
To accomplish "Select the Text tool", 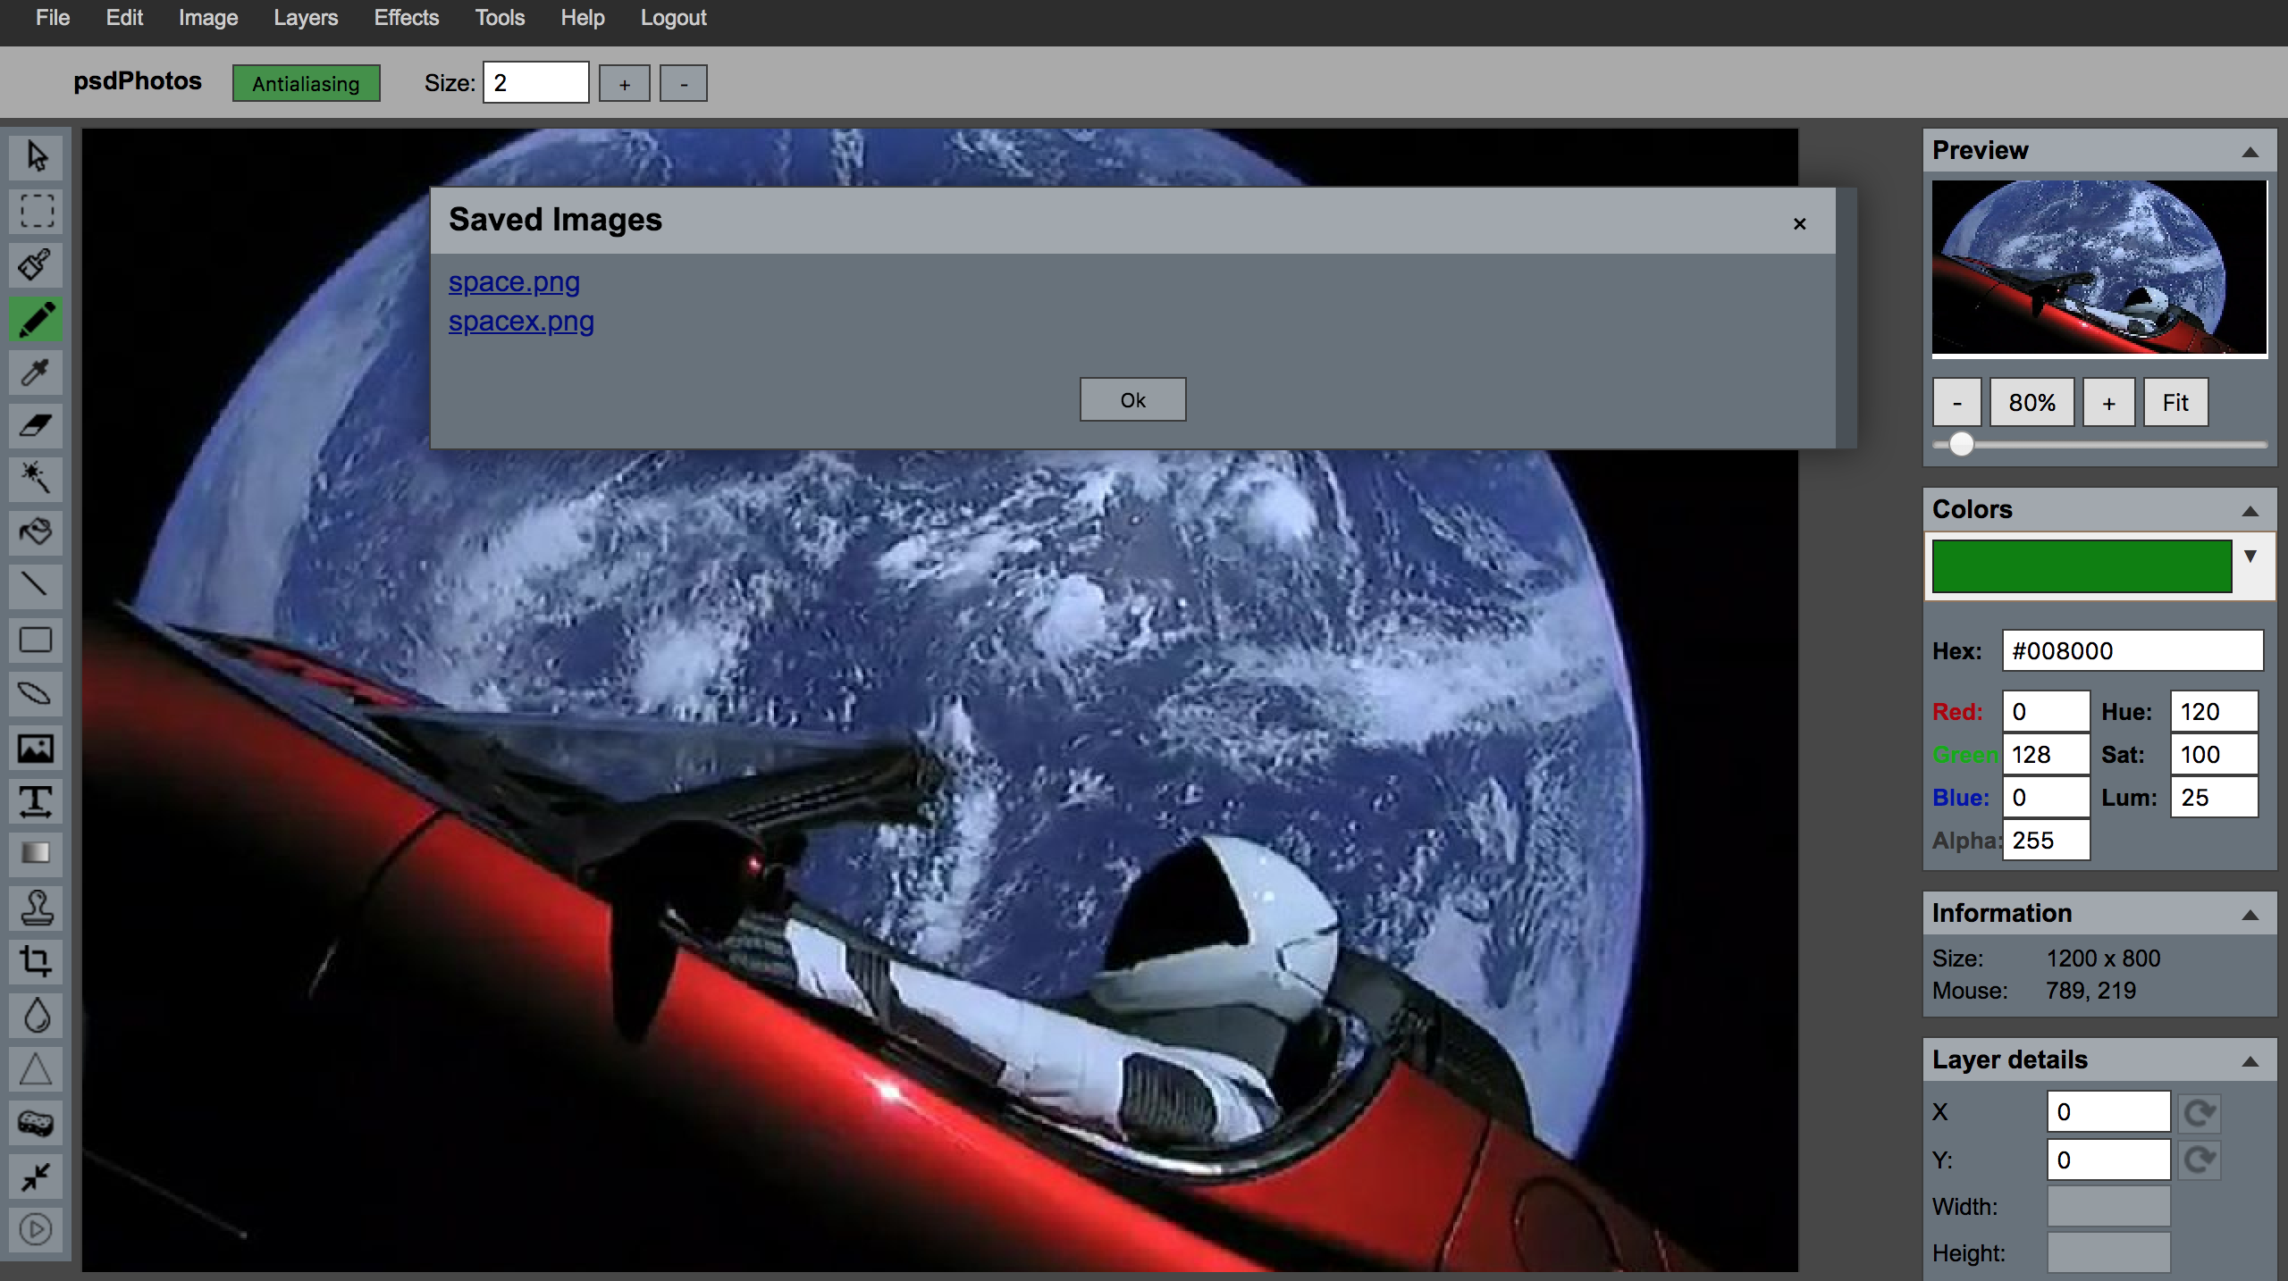I will (x=36, y=801).
